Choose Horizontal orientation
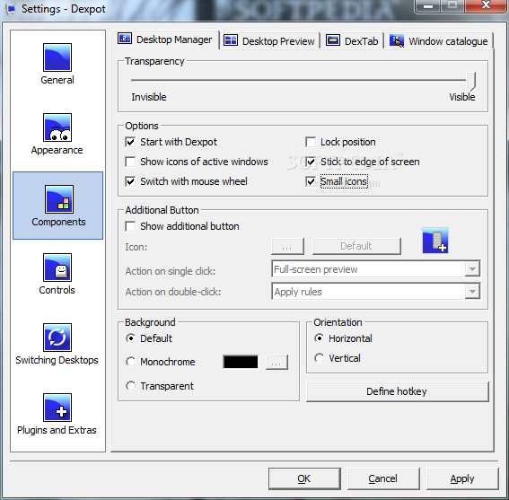Screen dimensions: 509x500 (x=319, y=338)
